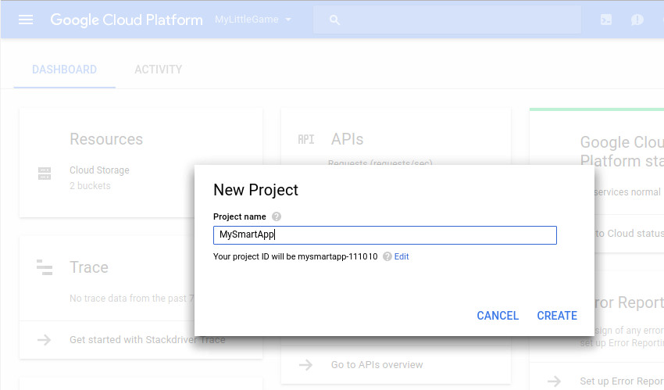Activate the Cloud Shell icon

click(606, 20)
